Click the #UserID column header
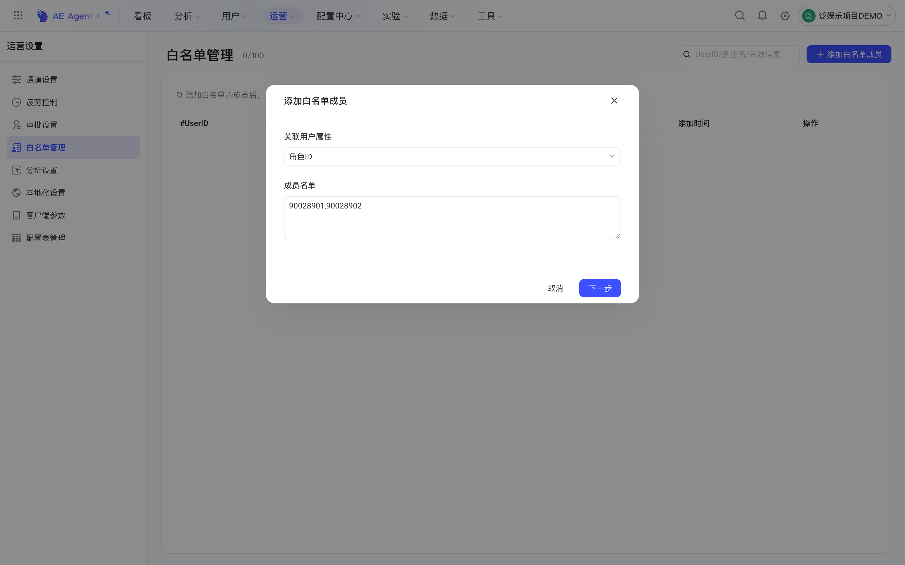This screenshot has width=905, height=565. 194,123
